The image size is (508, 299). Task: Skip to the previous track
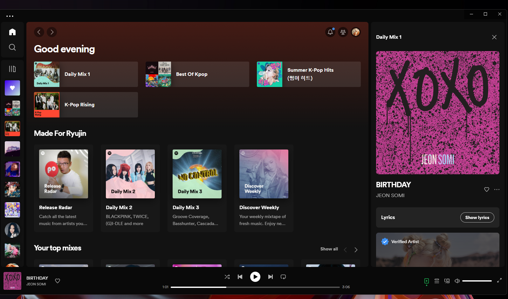[240, 277]
